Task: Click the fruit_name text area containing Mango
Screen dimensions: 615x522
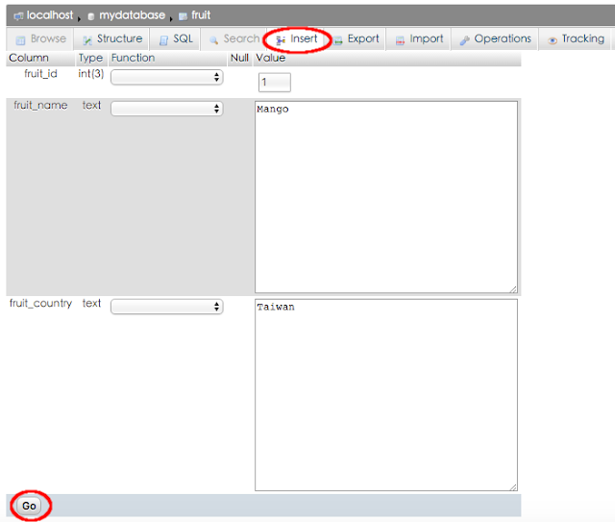Action: pyautogui.click(x=386, y=197)
